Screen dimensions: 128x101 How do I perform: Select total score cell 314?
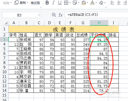(x=83, y=90)
